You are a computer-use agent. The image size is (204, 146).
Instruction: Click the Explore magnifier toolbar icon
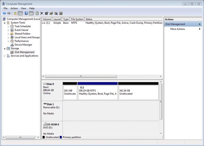pyautogui.click(x=56, y=13)
